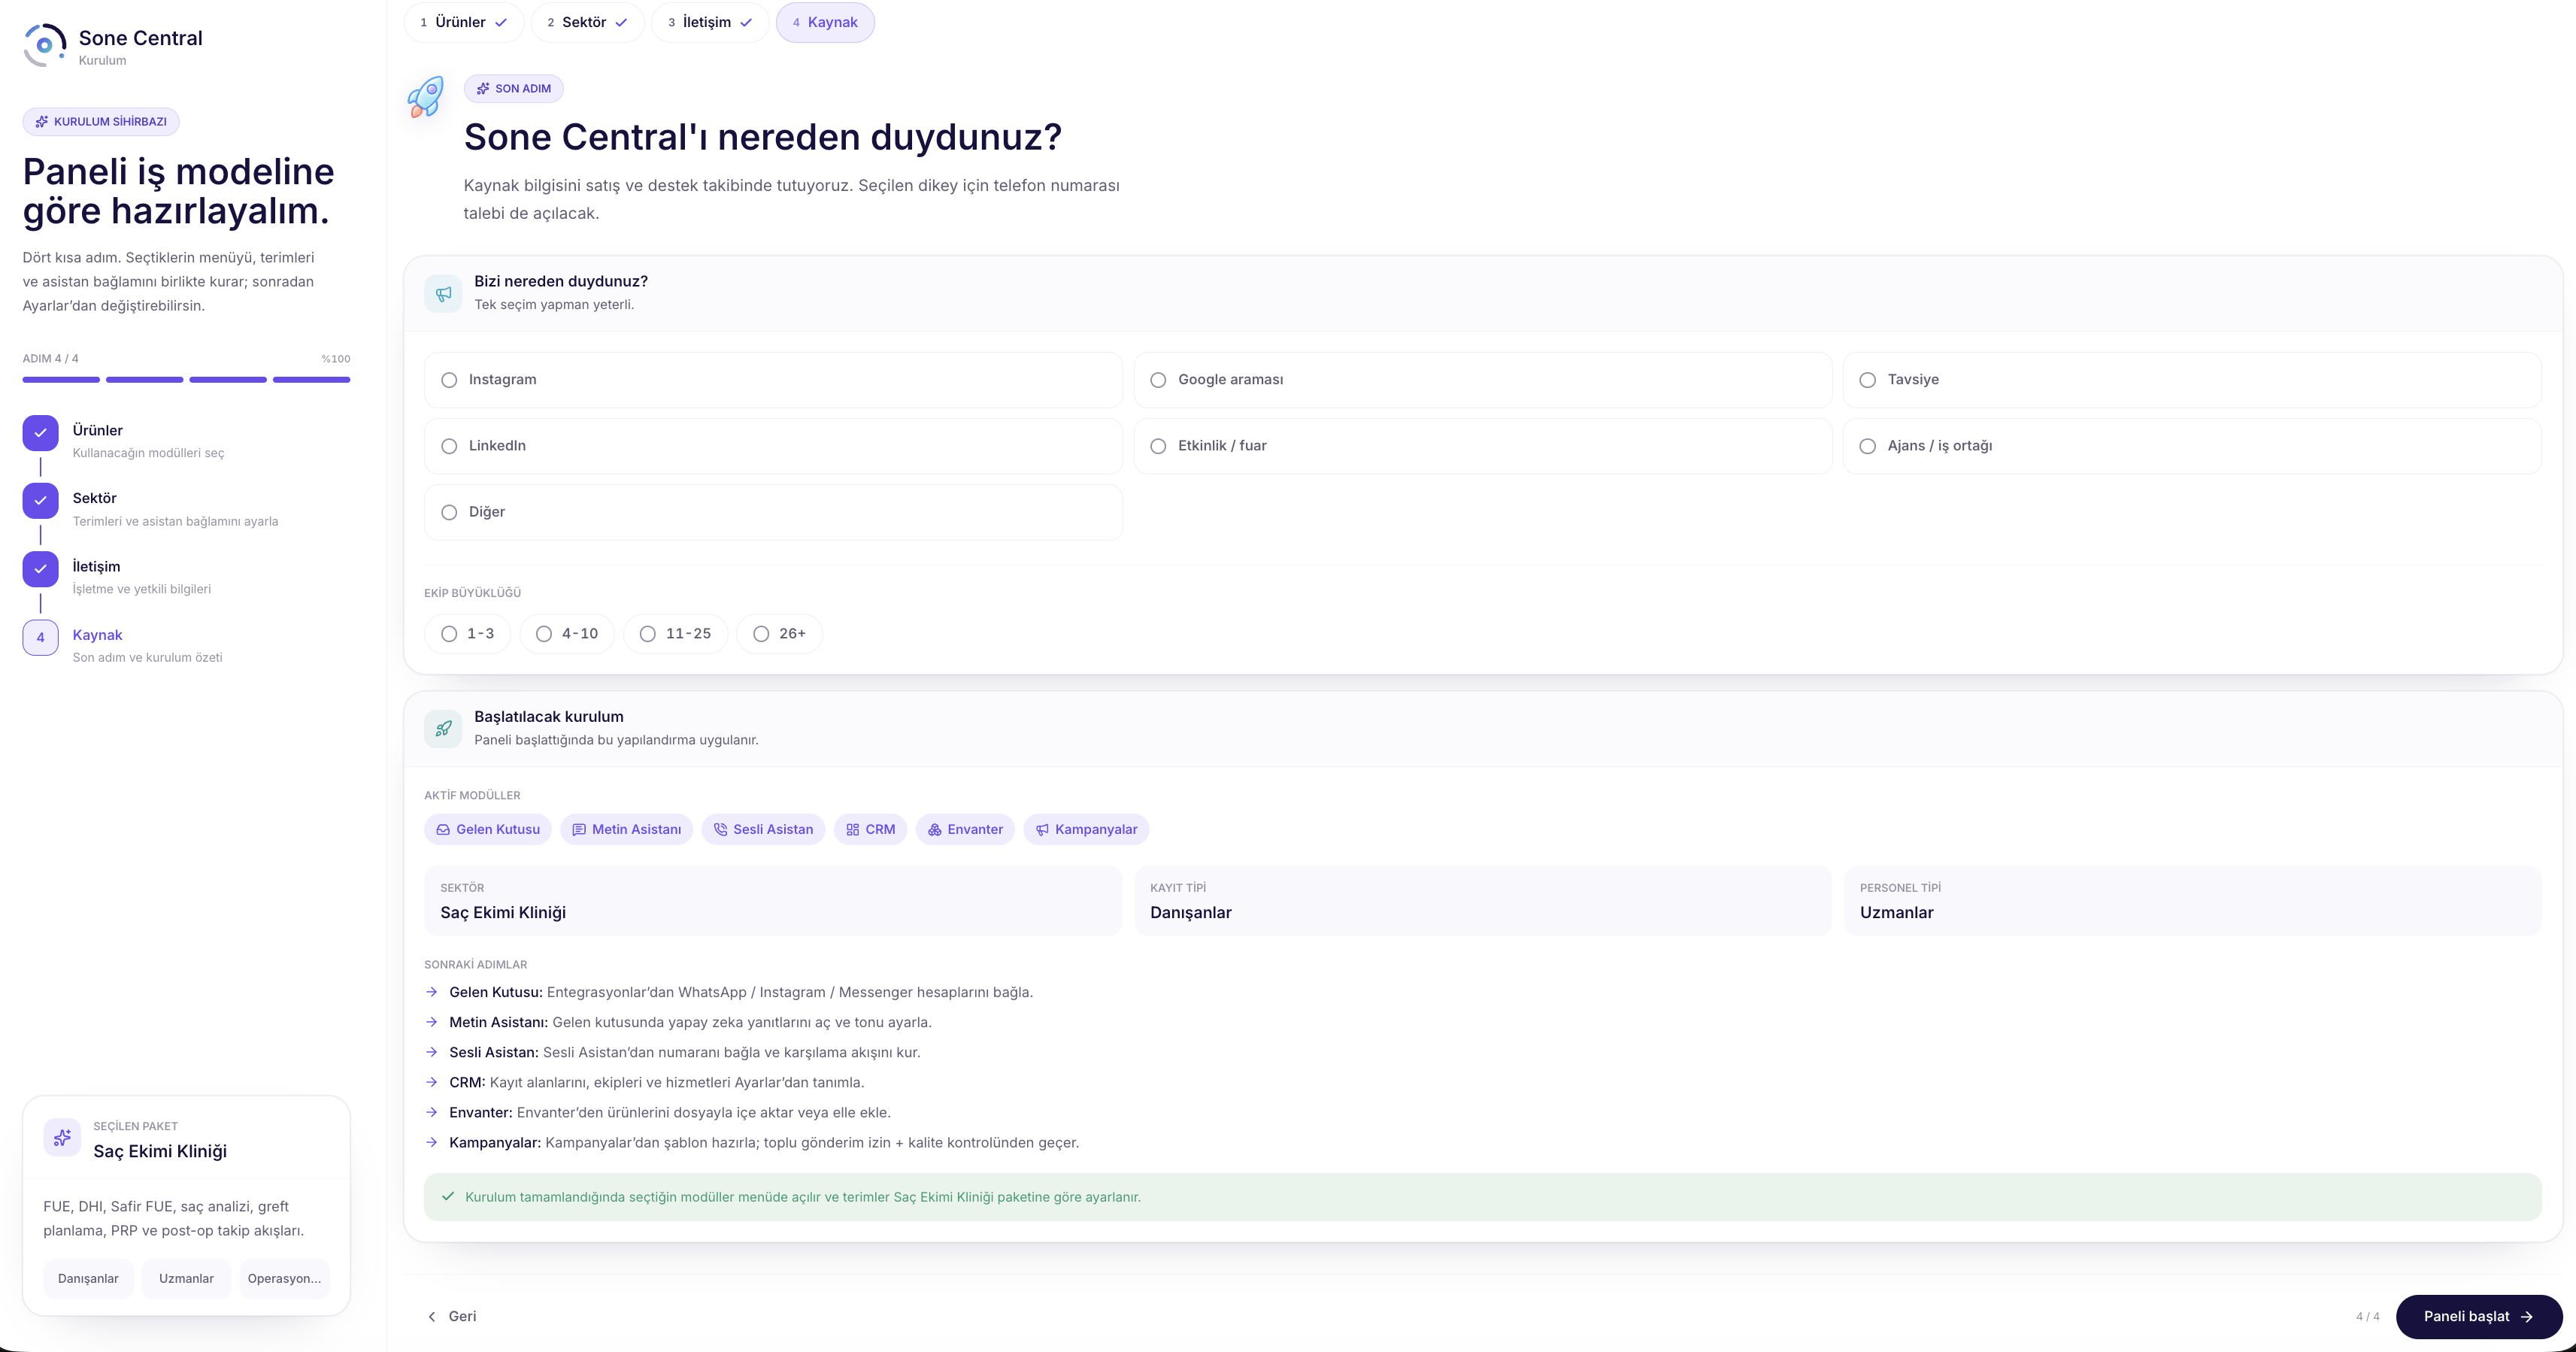Open Kaynak step in sidebar list
This screenshot has width=2576, height=1352.
pos(186,645)
